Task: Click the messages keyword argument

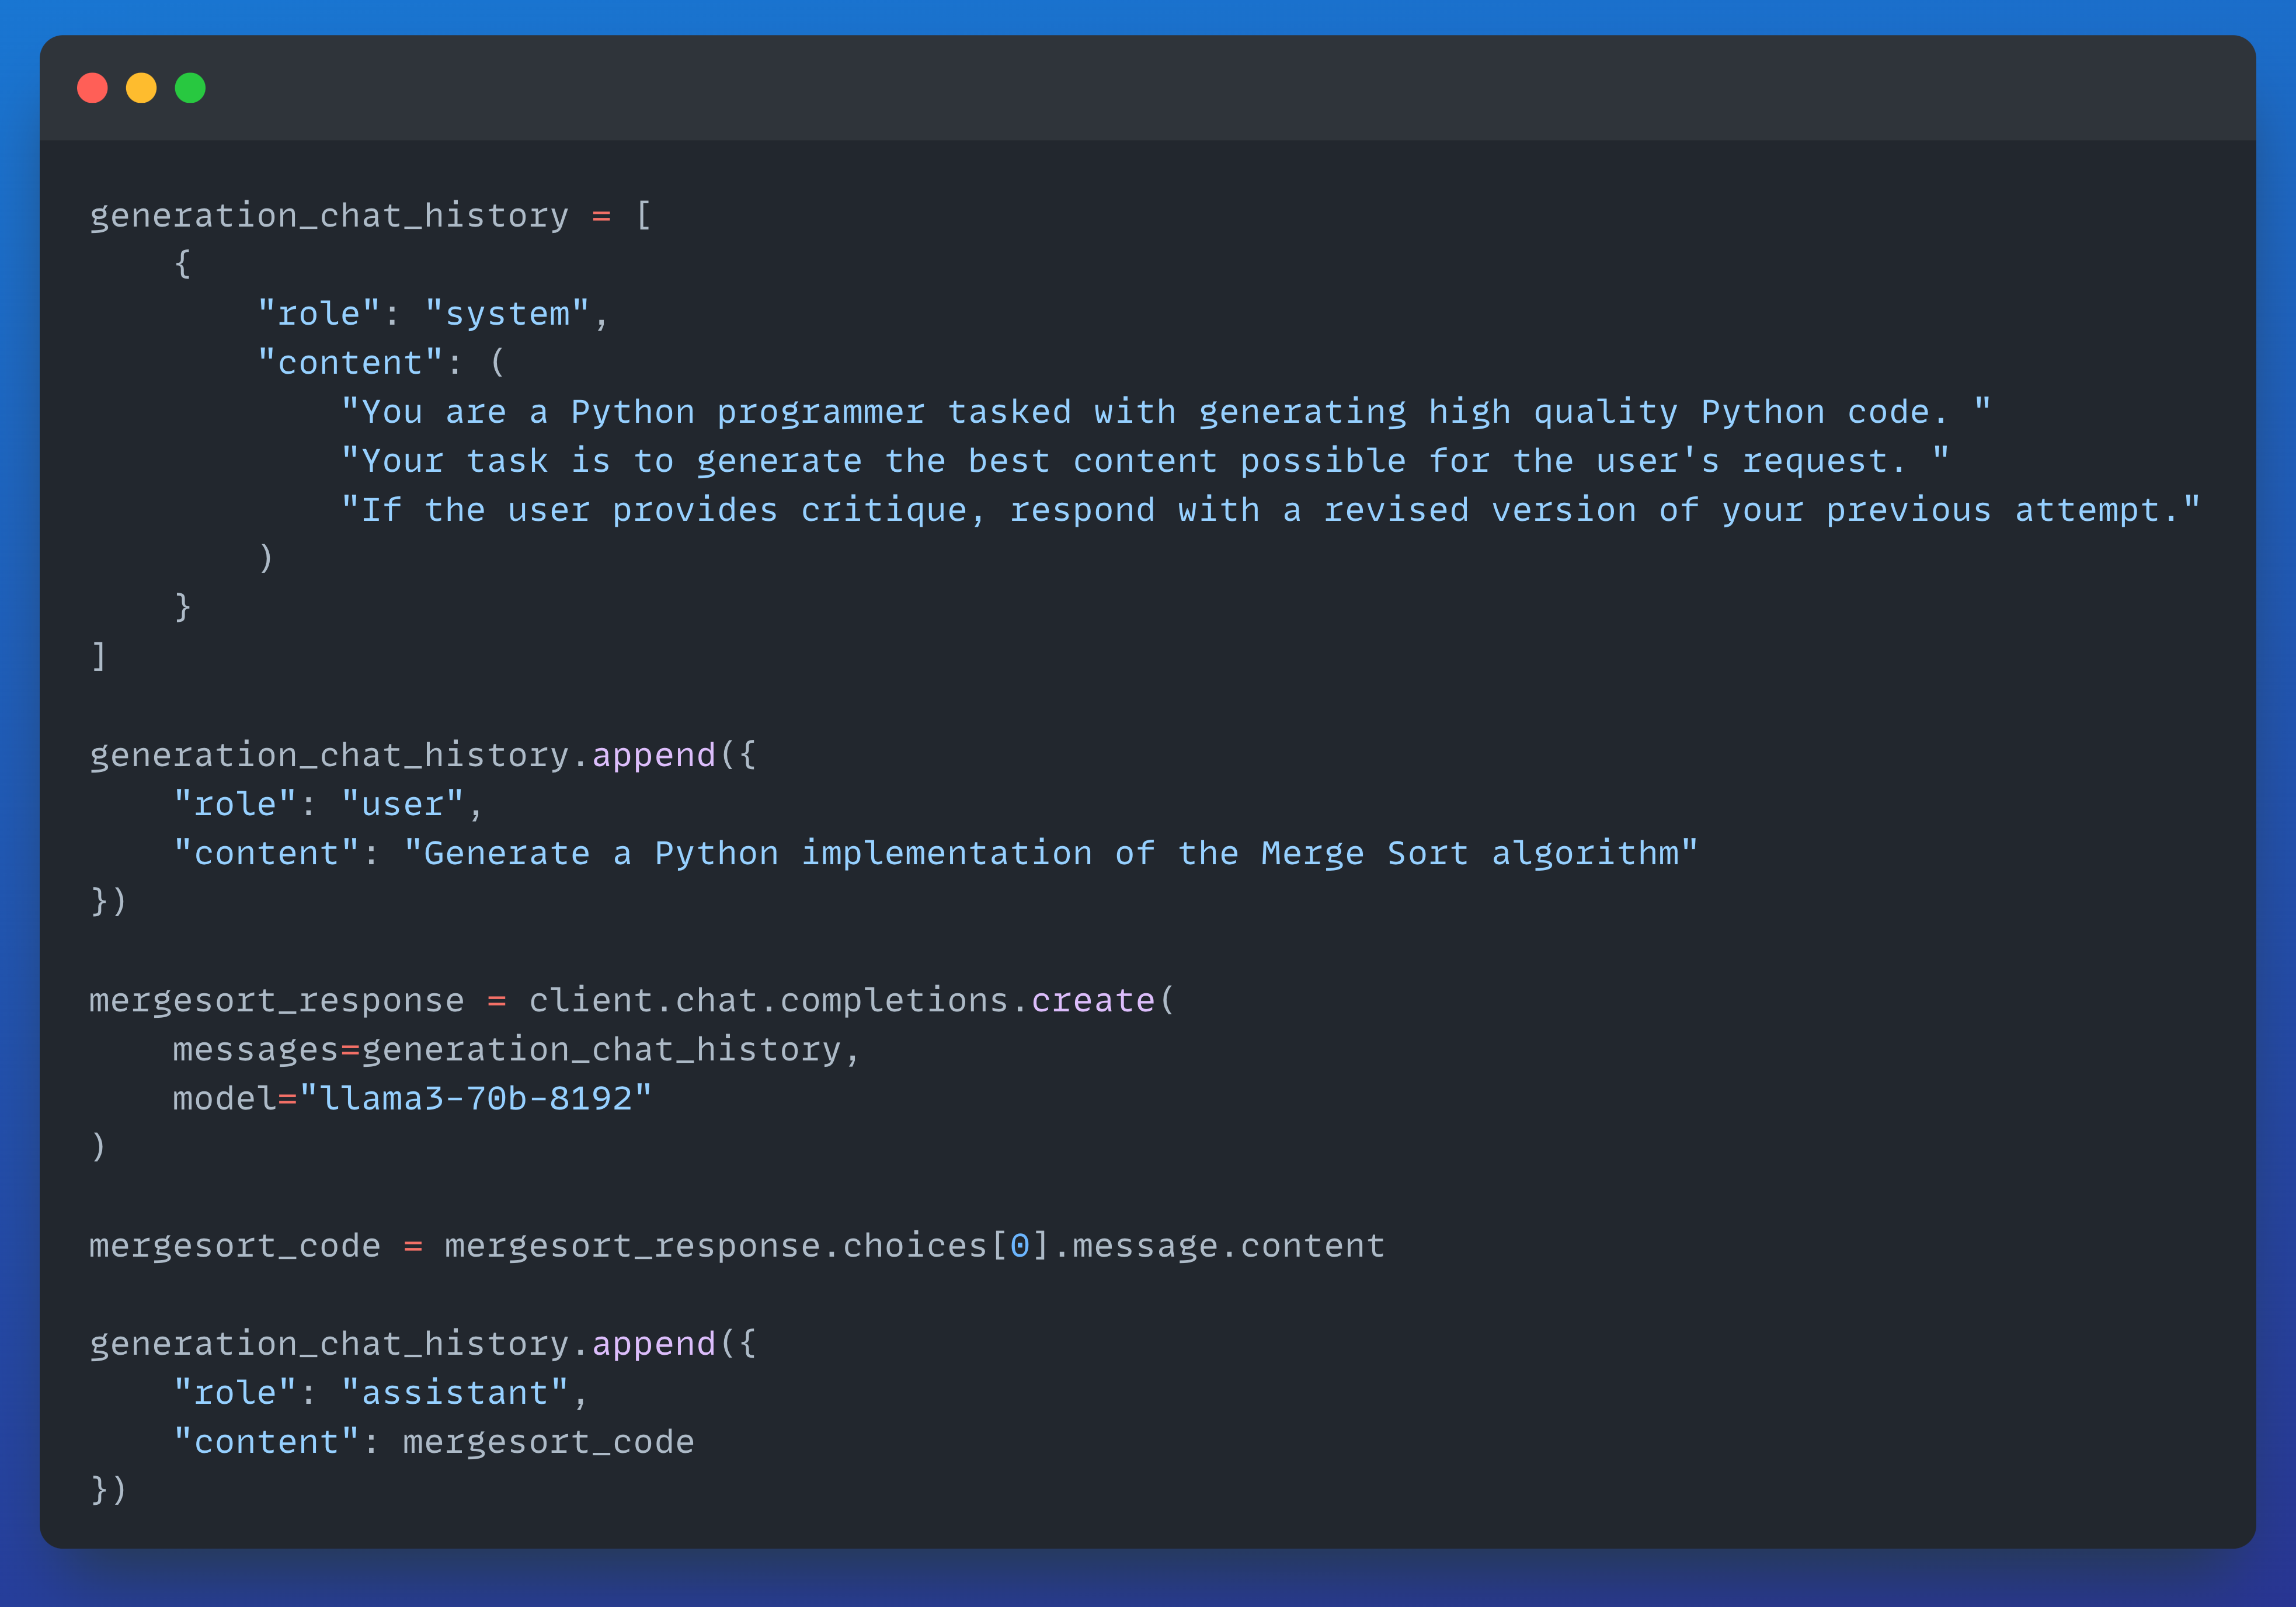Action: tap(255, 1049)
